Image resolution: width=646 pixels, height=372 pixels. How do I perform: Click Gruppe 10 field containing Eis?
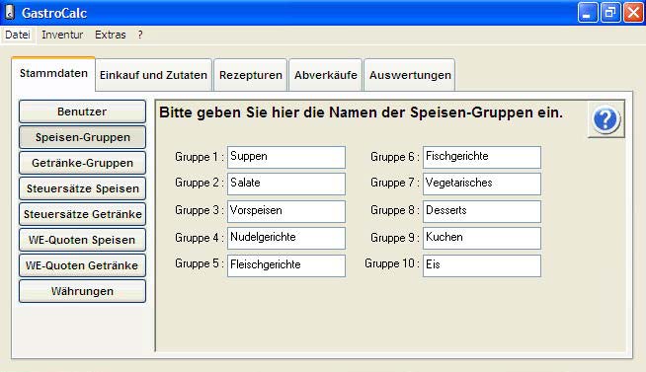click(x=482, y=265)
